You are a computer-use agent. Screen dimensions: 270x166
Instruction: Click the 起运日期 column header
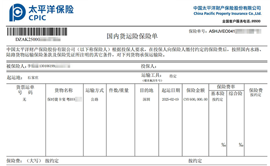click(x=171, y=90)
